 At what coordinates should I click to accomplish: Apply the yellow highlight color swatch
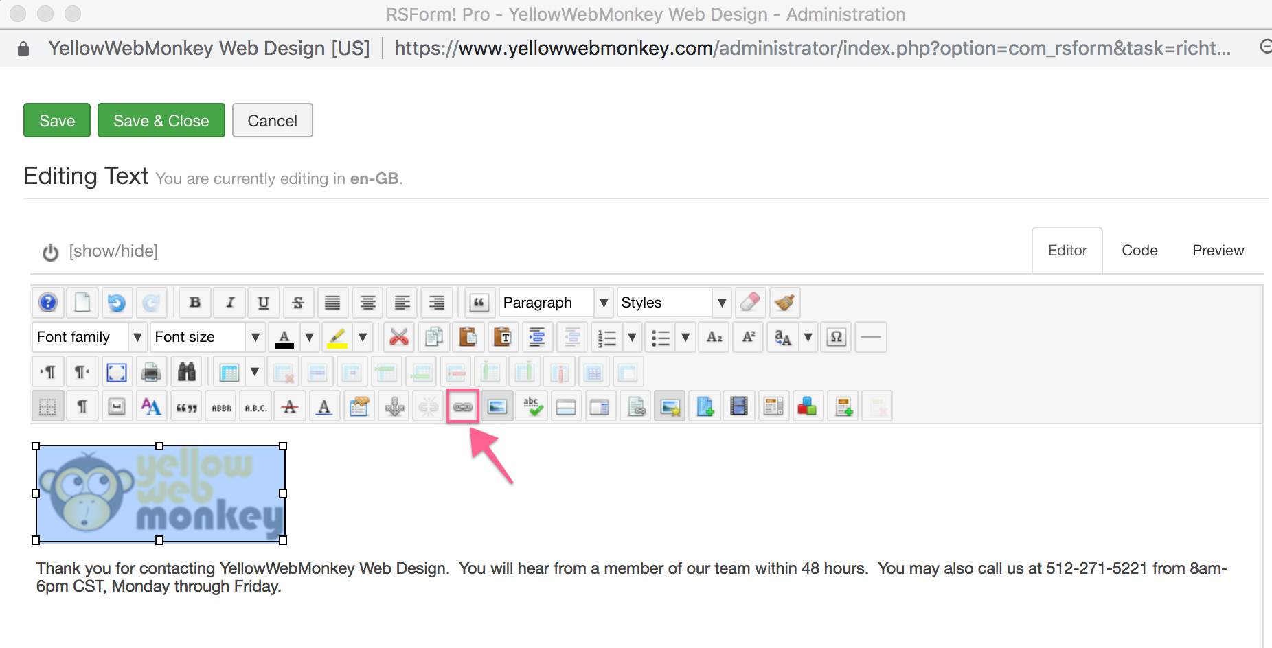[337, 337]
